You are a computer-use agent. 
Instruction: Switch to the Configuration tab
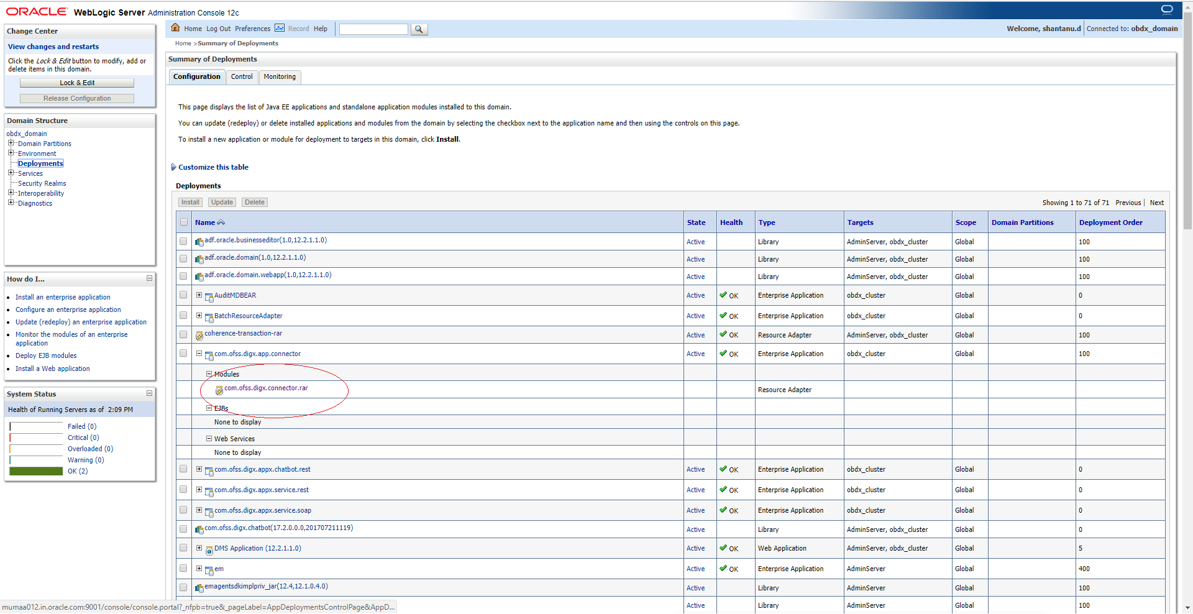[197, 77]
